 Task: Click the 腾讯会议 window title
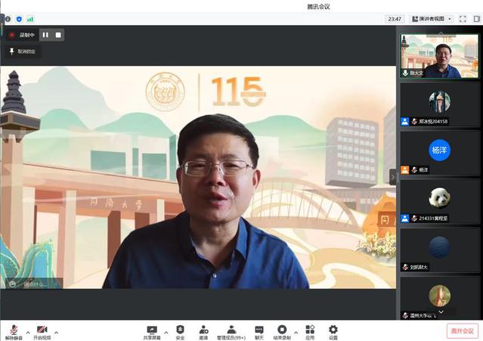click(x=318, y=7)
